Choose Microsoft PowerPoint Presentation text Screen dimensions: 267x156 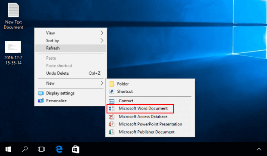[151, 124]
